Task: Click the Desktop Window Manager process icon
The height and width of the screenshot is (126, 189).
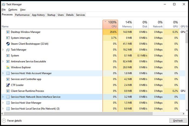Action: pyautogui.click(x=8, y=32)
